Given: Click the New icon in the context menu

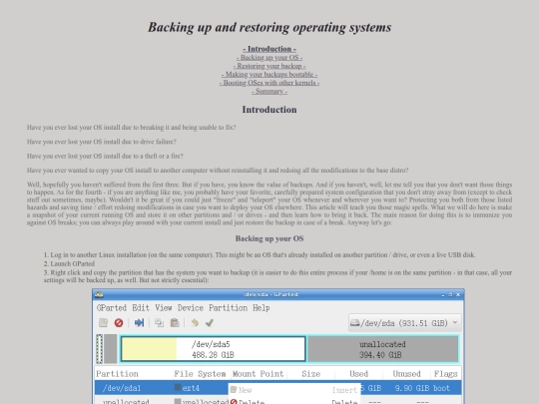Looking at the screenshot, I should [x=234, y=390].
